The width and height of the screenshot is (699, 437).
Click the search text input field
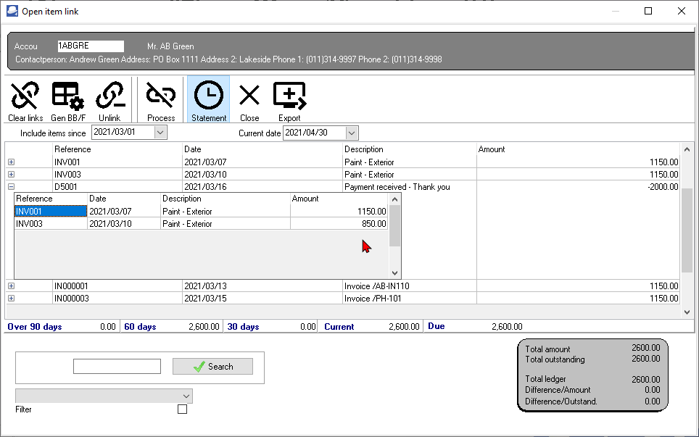117,367
